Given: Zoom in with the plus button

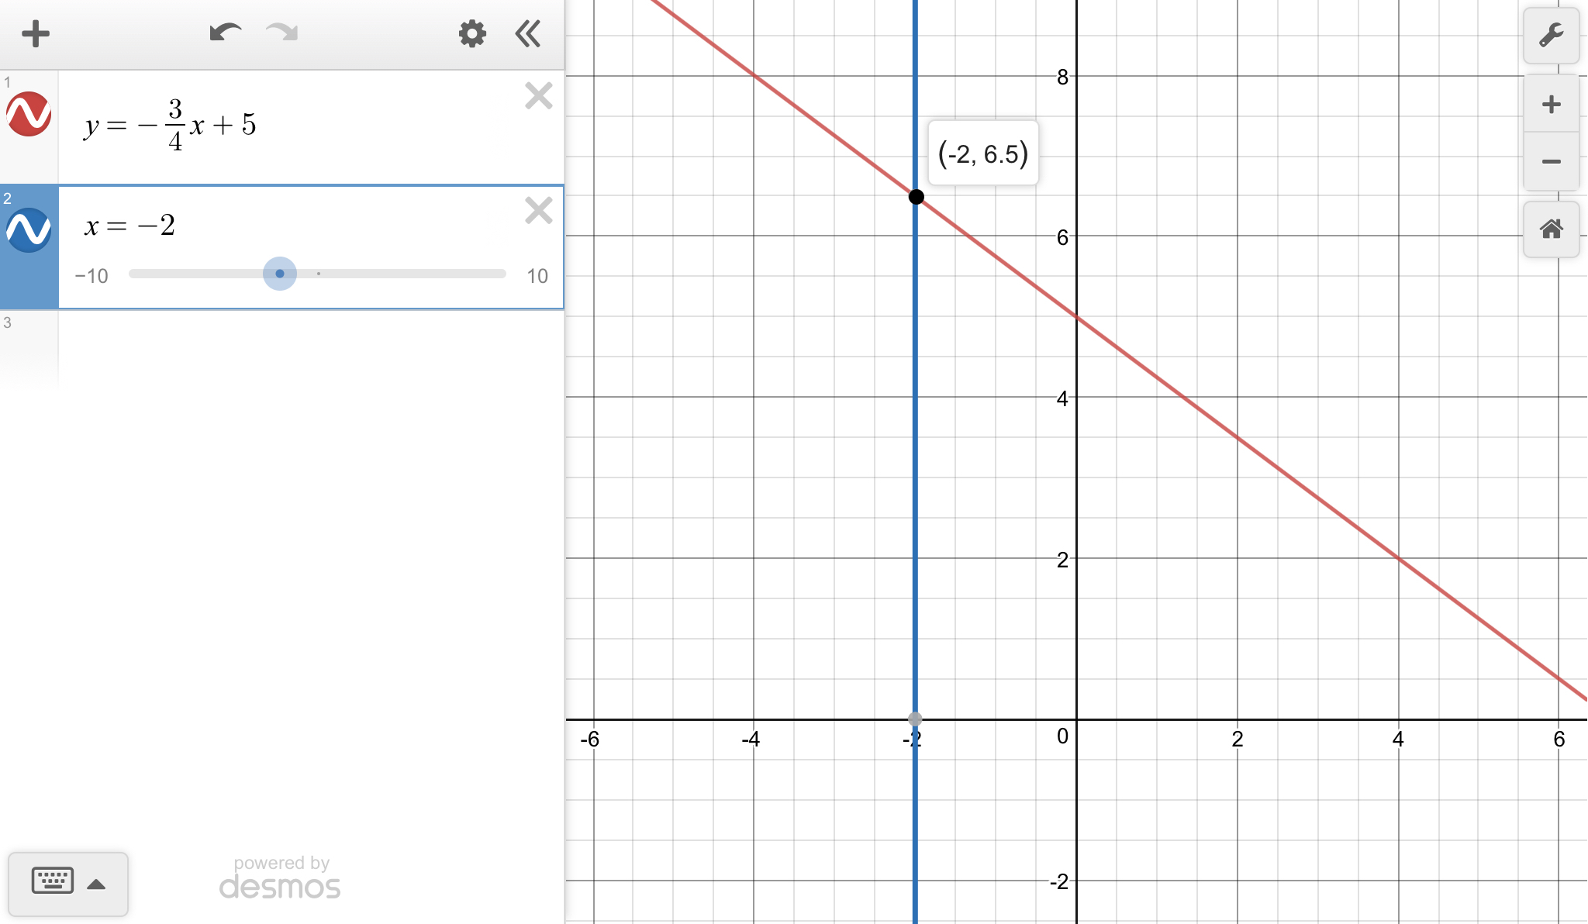Looking at the screenshot, I should coord(1551,105).
